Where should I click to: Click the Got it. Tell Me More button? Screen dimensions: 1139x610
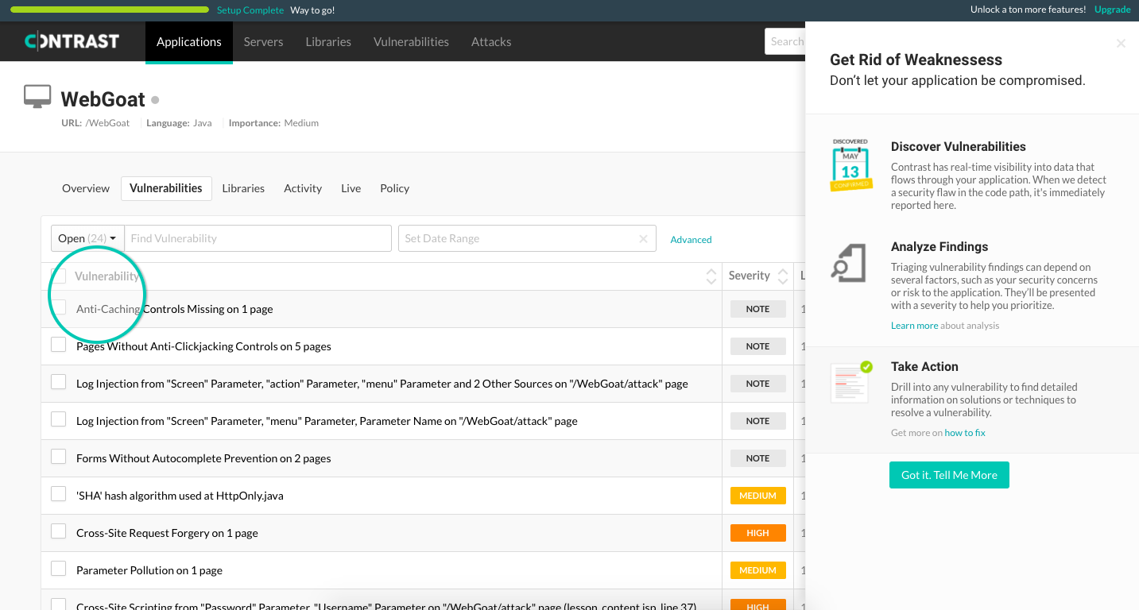click(949, 475)
